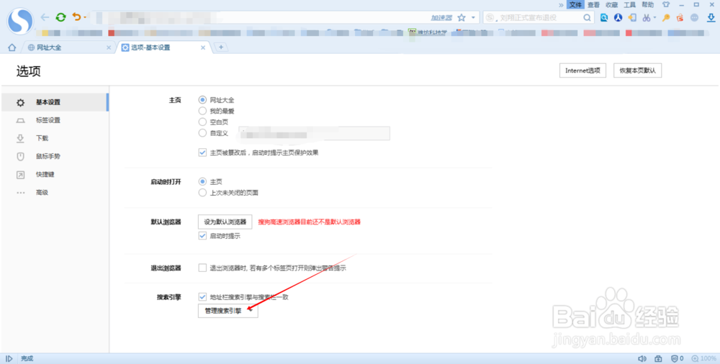Click 设为默认浏览器 button
Screen dimensions: 720x364
click(225, 222)
